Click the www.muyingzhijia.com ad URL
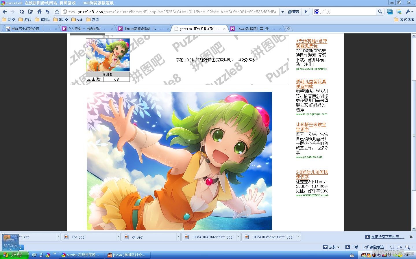This screenshot has width=416, height=259. pyautogui.click(x=312, y=114)
